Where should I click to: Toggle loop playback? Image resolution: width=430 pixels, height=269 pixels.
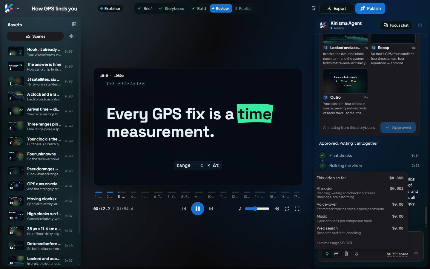287,209
